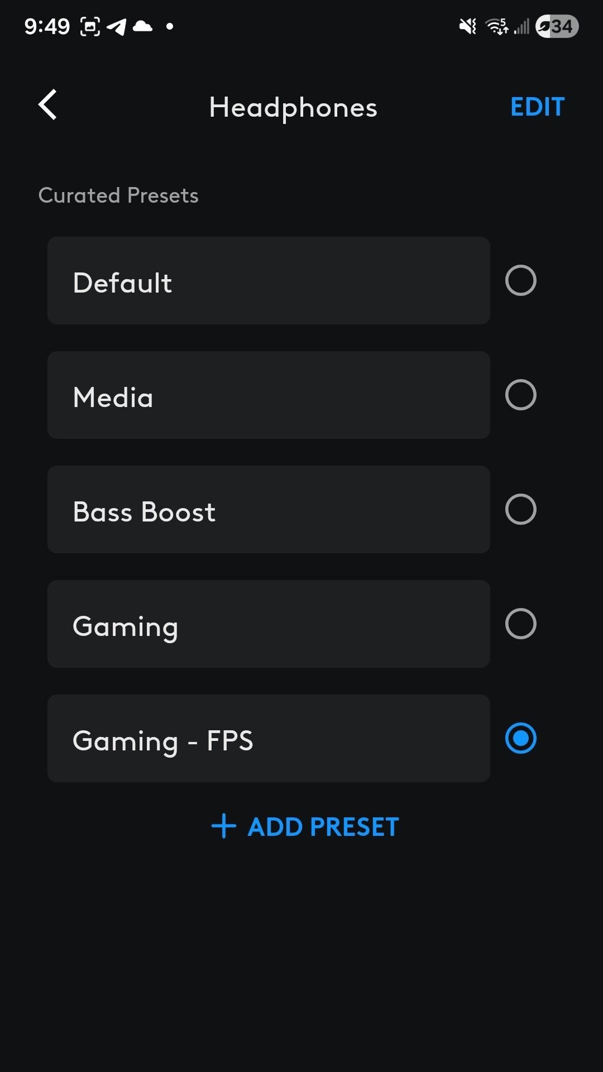Tap the Gaming - FPS radio button

click(x=520, y=738)
